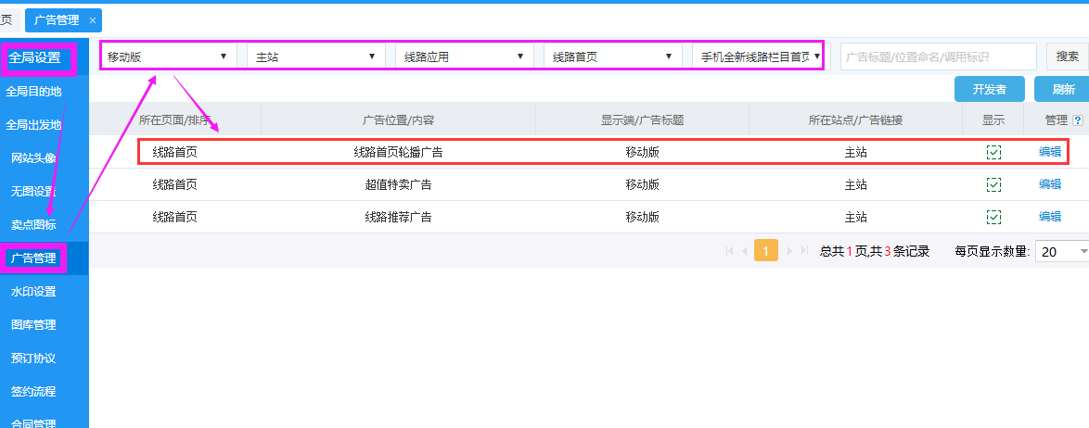Click the 搜索 search button

[x=1067, y=57]
